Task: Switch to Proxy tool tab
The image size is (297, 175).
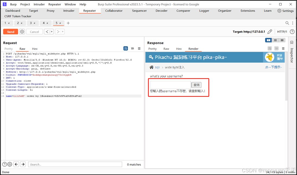Action: click(50, 11)
